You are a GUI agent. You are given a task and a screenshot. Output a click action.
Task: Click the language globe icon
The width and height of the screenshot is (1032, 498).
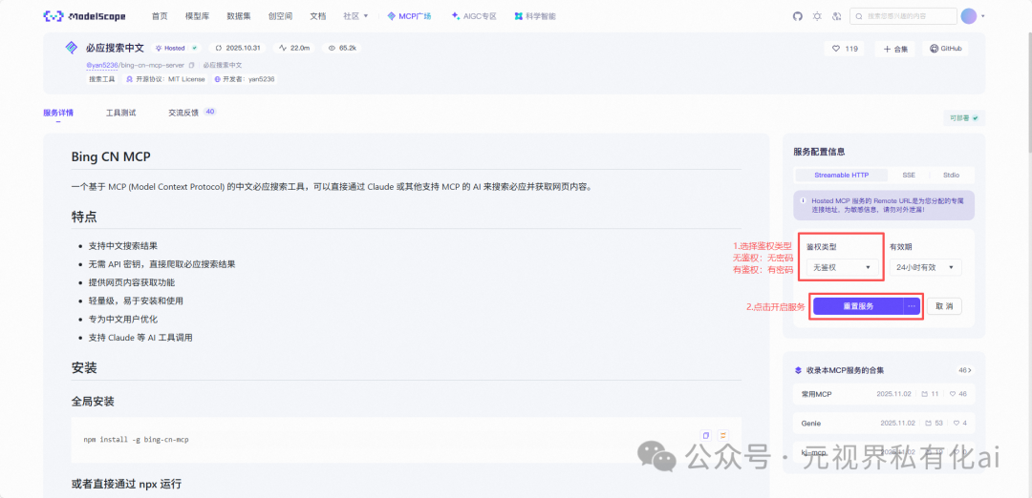click(836, 16)
